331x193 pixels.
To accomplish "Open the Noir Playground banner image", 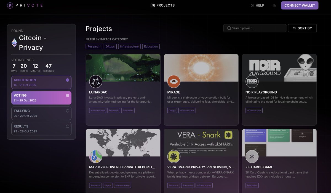I will click(279, 68).
